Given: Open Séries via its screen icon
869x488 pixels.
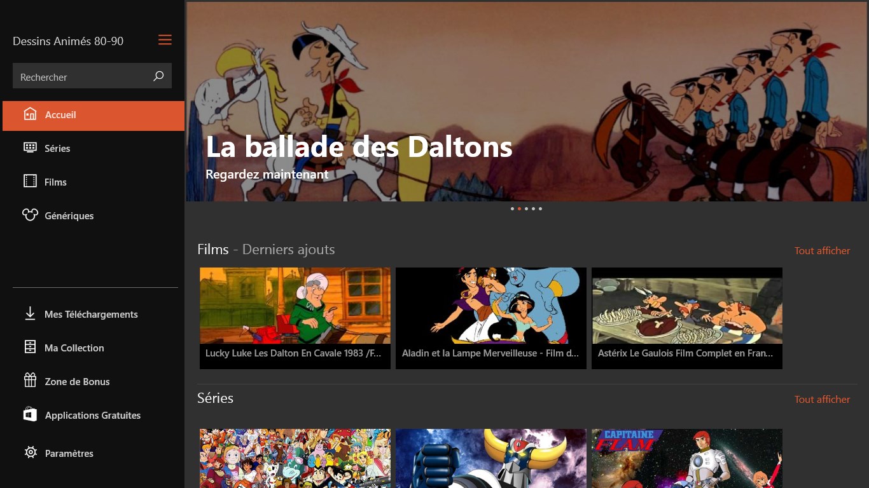Looking at the screenshot, I should click(x=30, y=147).
